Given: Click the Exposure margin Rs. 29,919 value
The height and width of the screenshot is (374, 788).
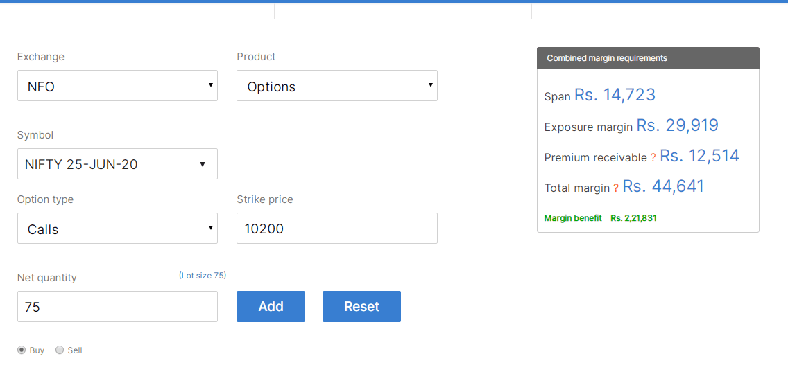Looking at the screenshot, I should click(x=678, y=125).
